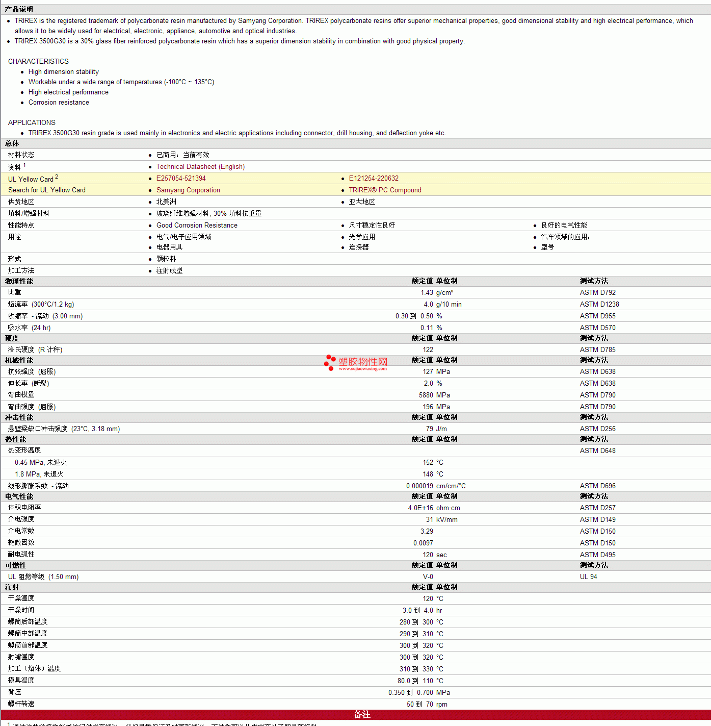Viewport: 711px width, 726px height.
Task: Click High dimension stability bullet
Action: point(64,72)
